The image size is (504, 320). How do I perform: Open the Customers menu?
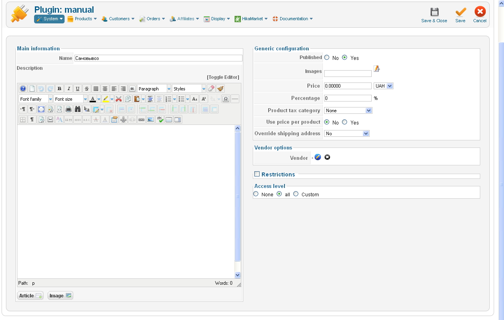coord(118,19)
